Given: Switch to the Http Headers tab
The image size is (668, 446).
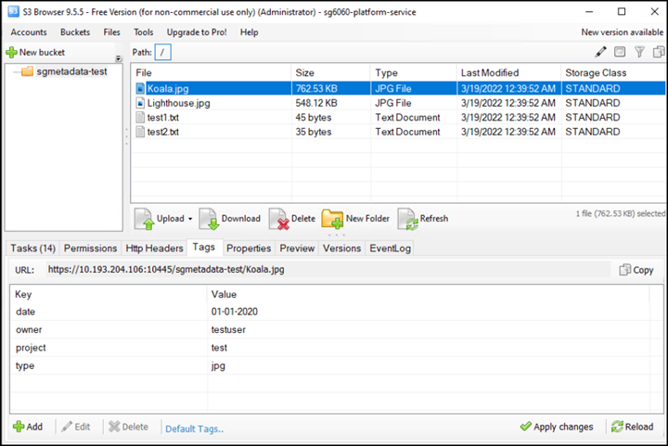Looking at the screenshot, I should (154, 248).
